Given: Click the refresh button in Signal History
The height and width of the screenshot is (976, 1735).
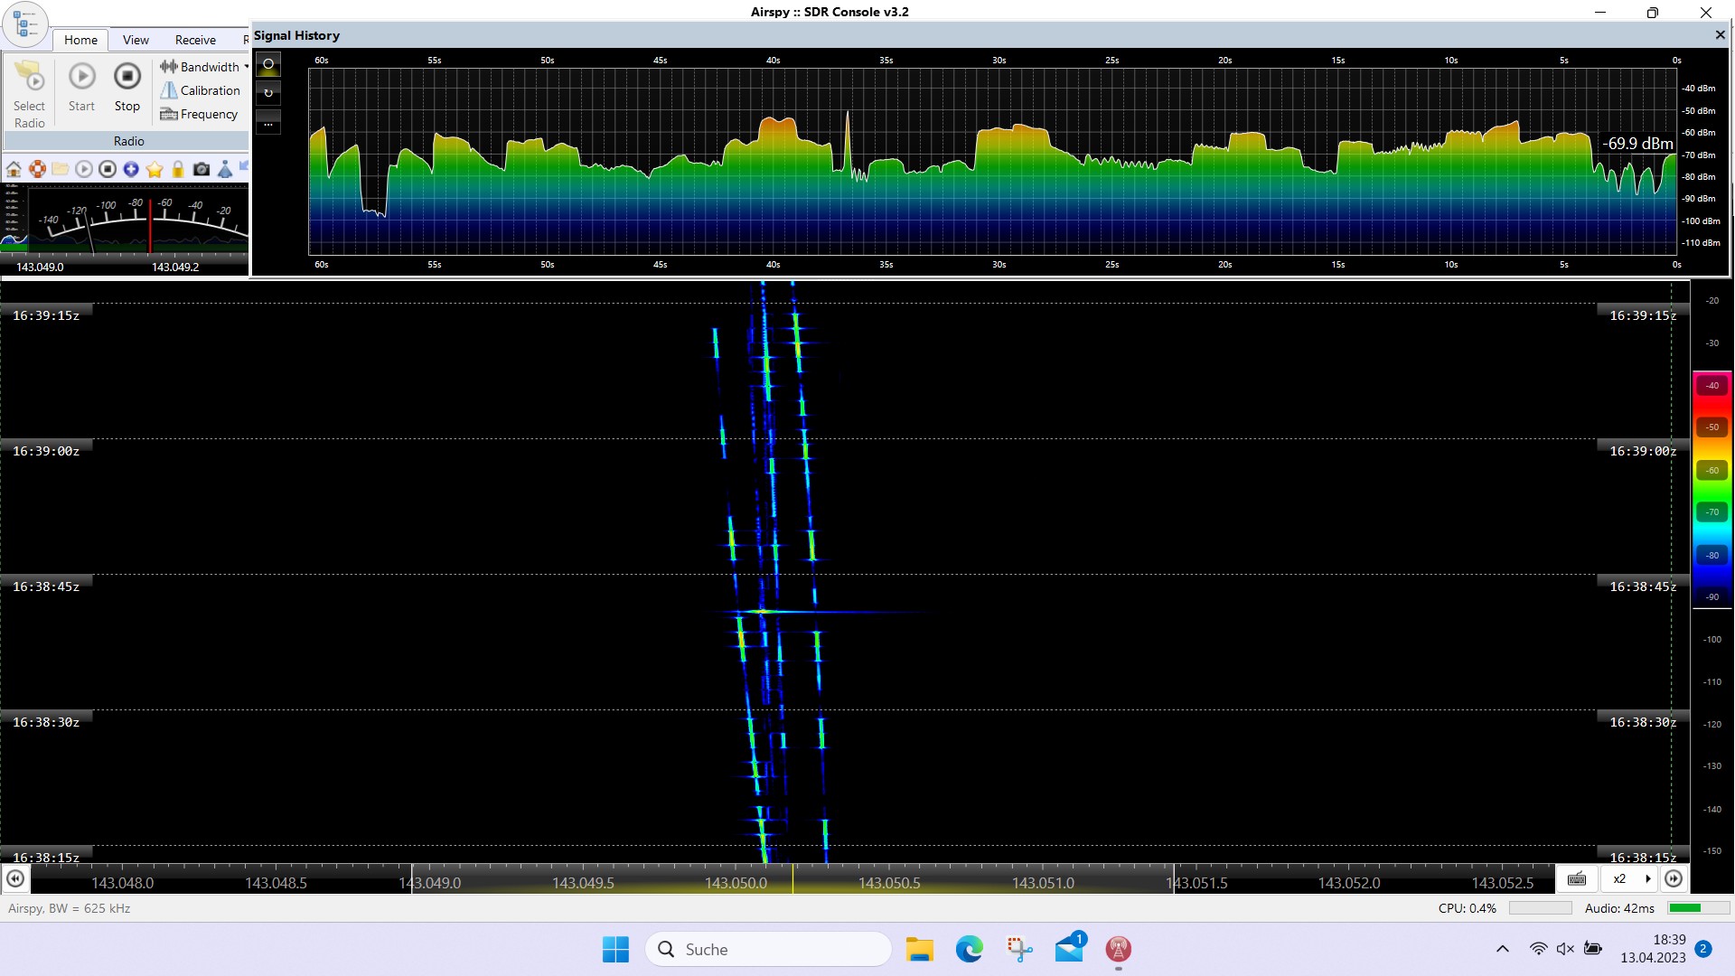Looking at the screenshot, I should pyautogui.click(x=268, y=93).
